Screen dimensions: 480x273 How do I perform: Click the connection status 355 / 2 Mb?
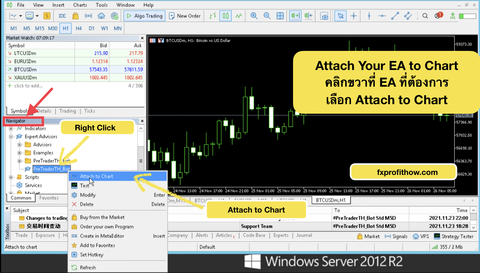point(447,247)
